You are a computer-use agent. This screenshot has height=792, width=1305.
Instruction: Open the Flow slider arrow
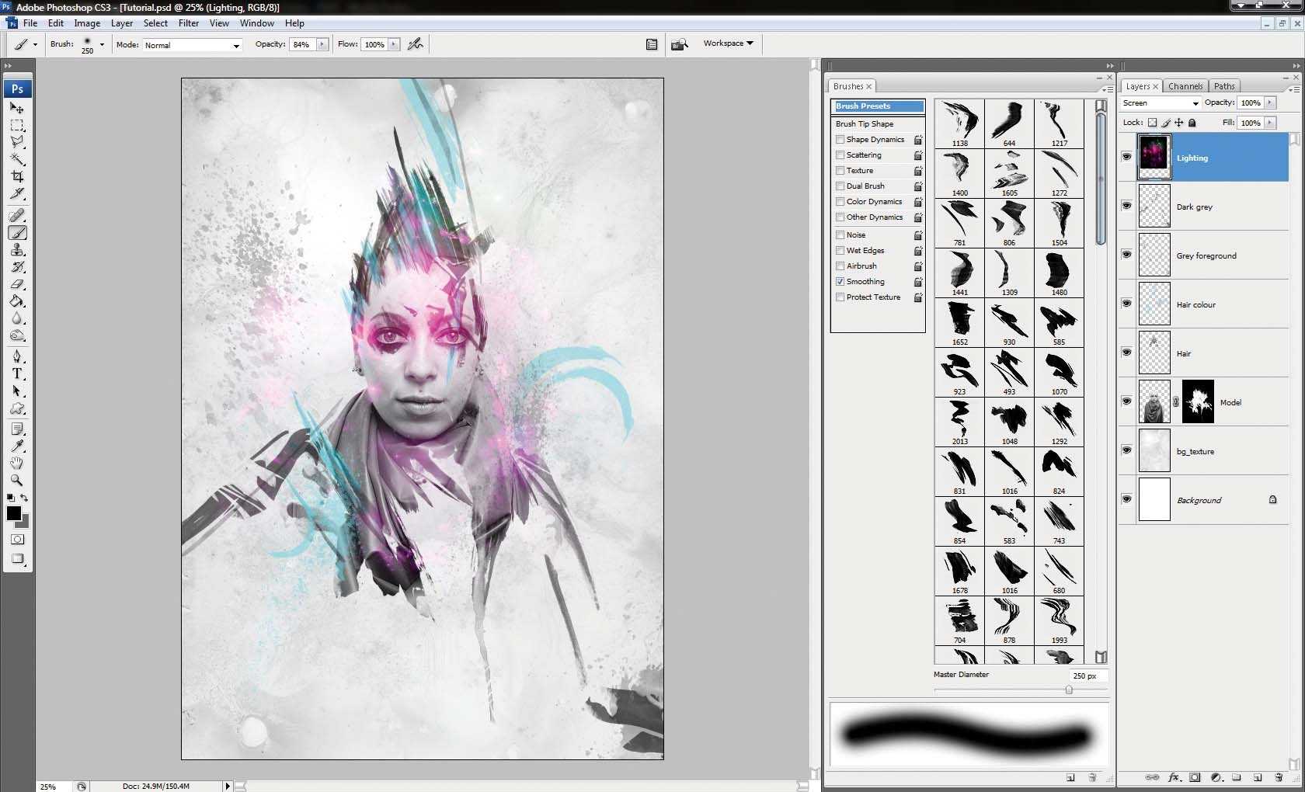pos(394,44)
